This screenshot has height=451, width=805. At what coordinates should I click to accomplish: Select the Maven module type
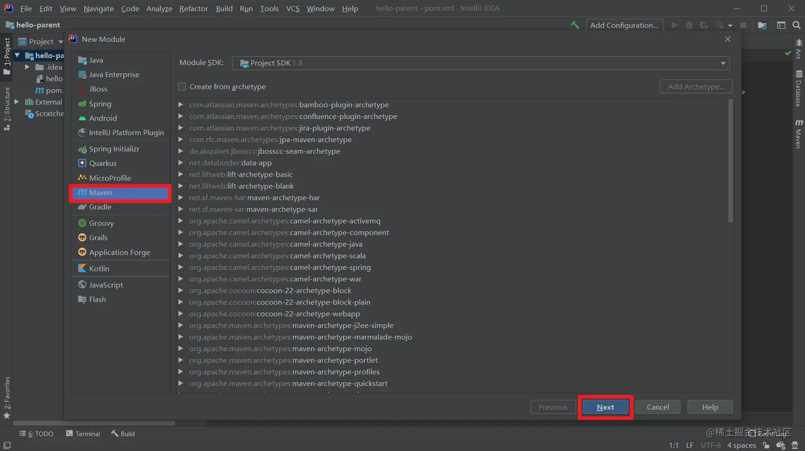click(x=120, y=193)
